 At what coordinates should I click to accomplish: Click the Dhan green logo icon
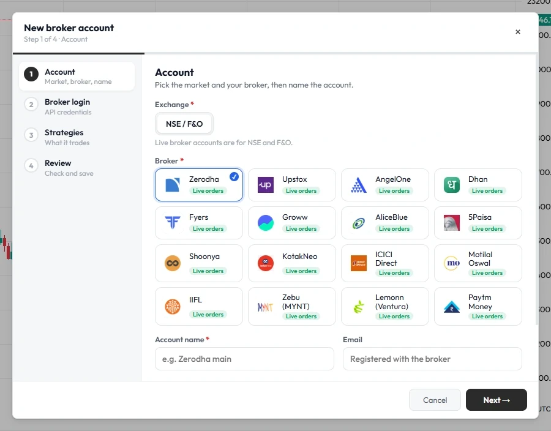452,185
